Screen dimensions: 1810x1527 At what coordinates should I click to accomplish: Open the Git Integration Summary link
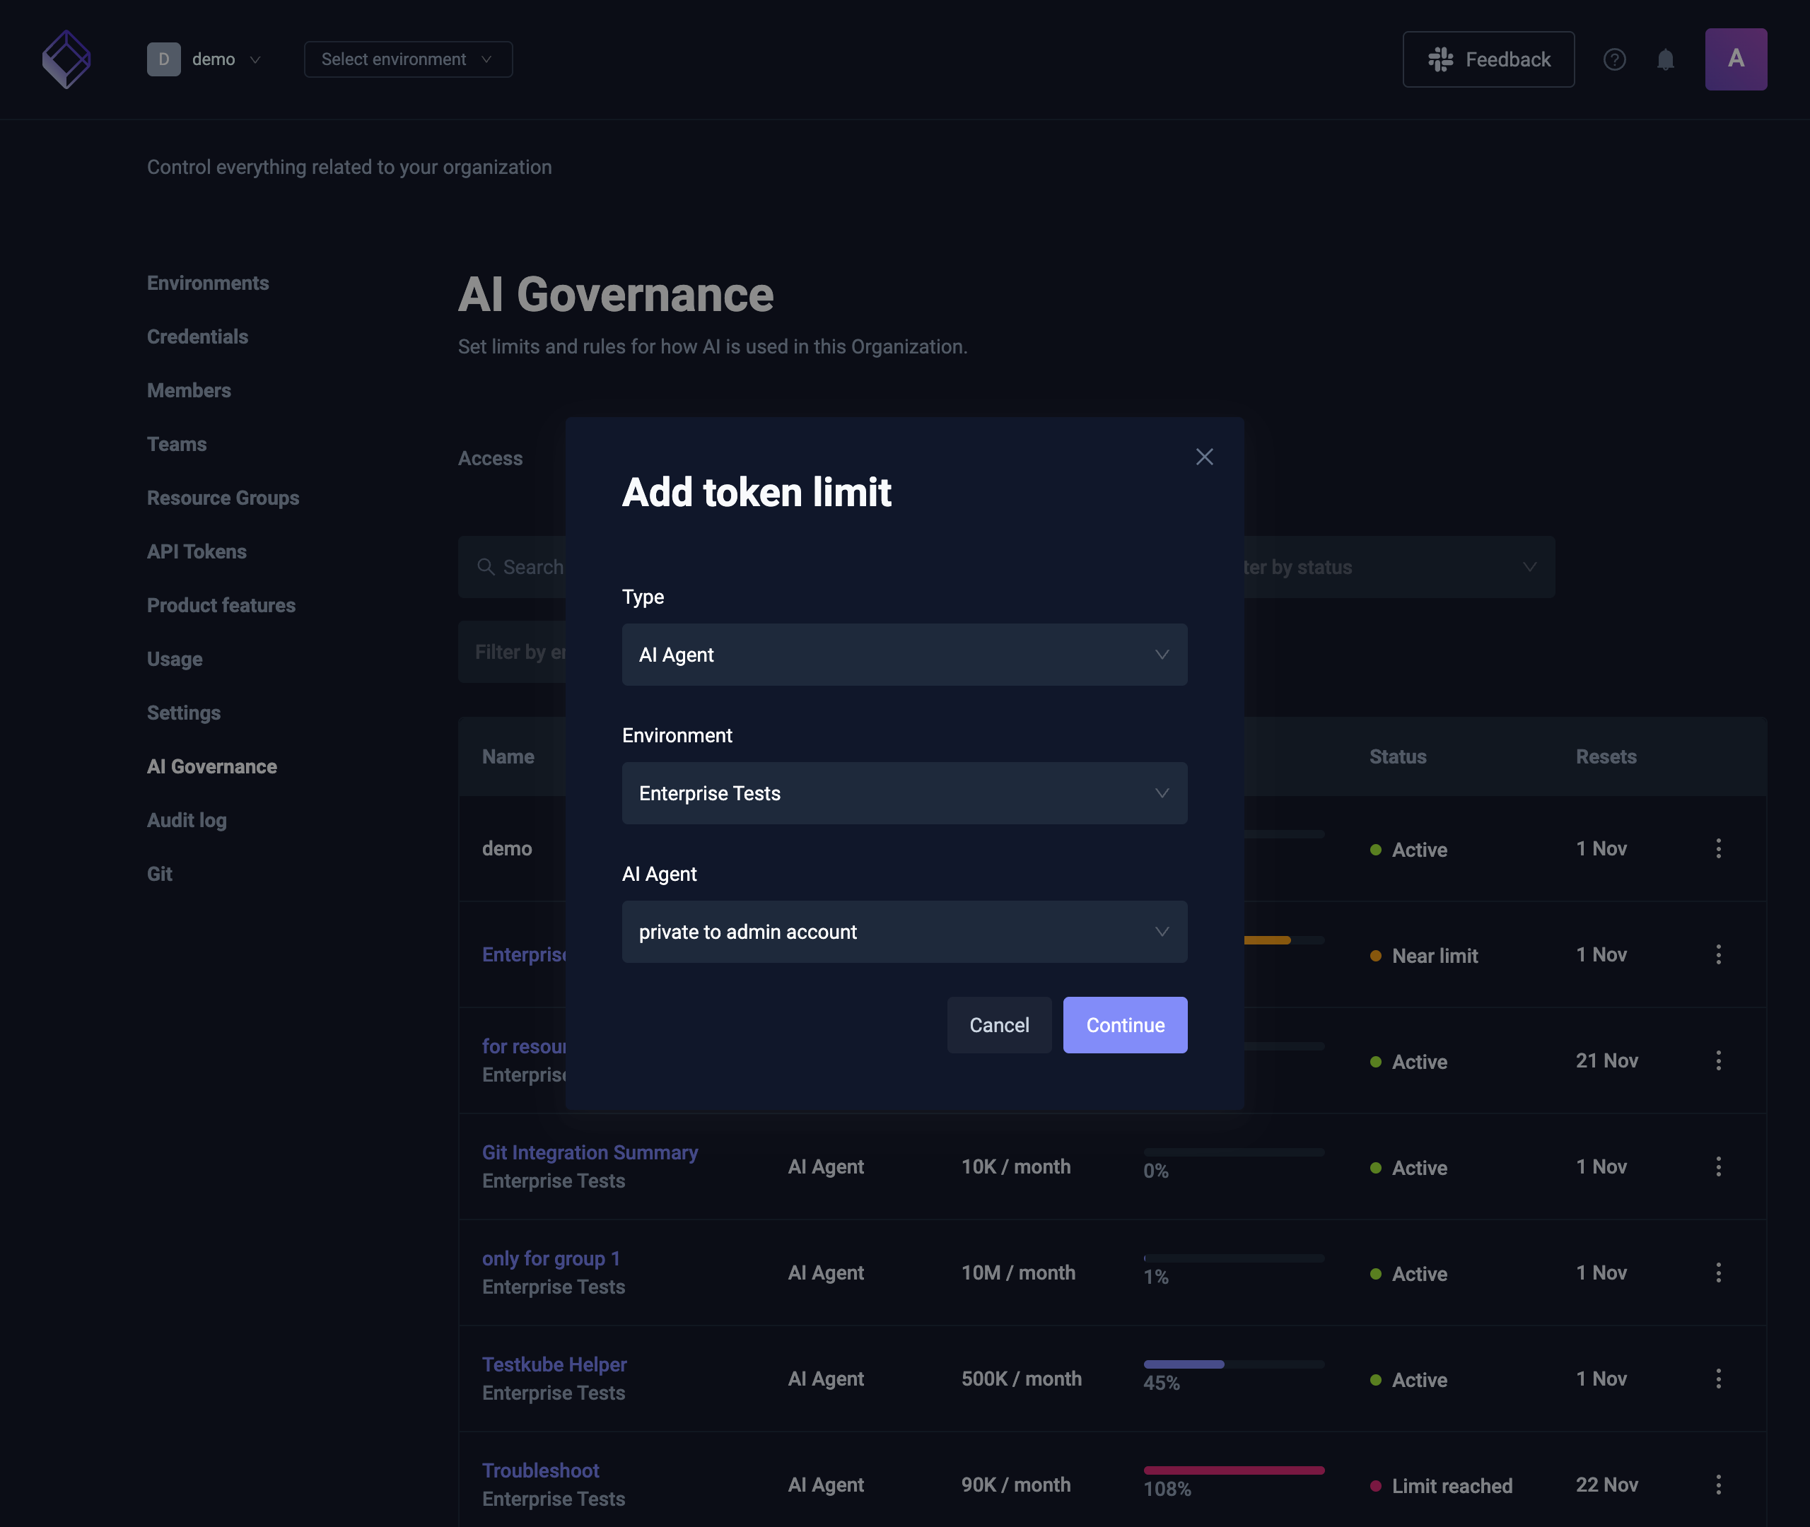590,1152
